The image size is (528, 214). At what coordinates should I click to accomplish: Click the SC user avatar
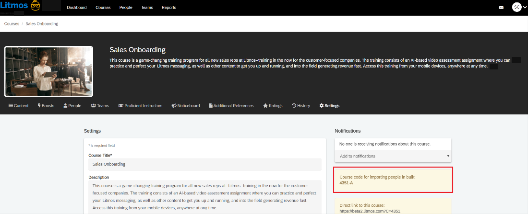coord(516,7)
